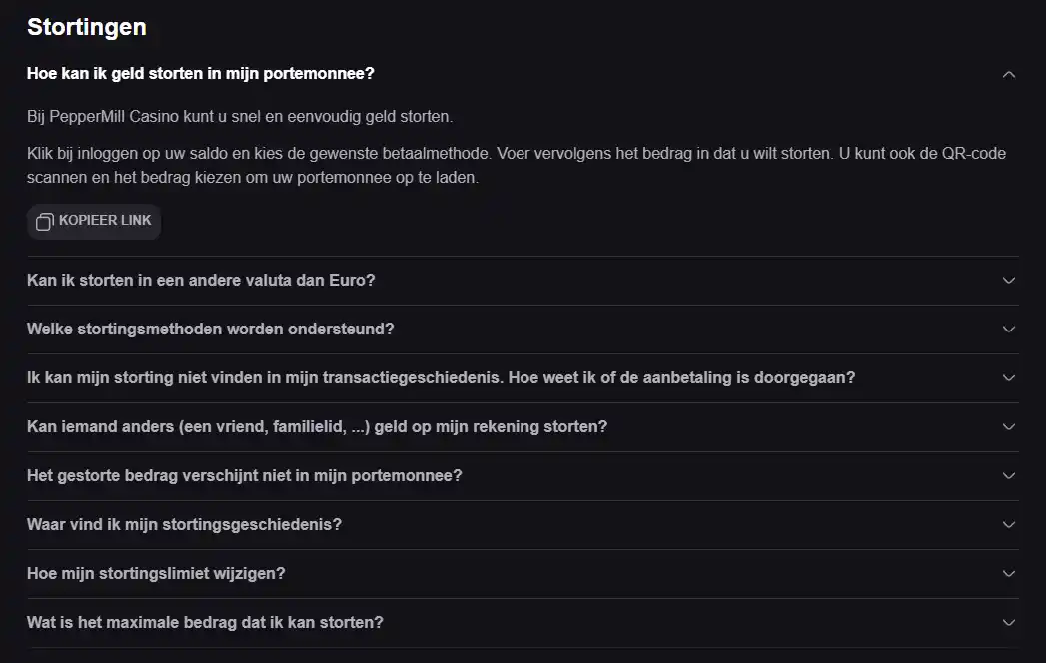Open chevron for 'Kan iemand anders' question
1046x663 pixels.
pyautogui.click(x=1009, y=427)
